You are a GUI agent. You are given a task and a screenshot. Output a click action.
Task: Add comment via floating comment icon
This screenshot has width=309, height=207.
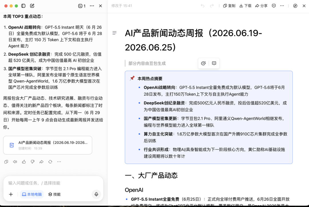click(x=214, y=63)
